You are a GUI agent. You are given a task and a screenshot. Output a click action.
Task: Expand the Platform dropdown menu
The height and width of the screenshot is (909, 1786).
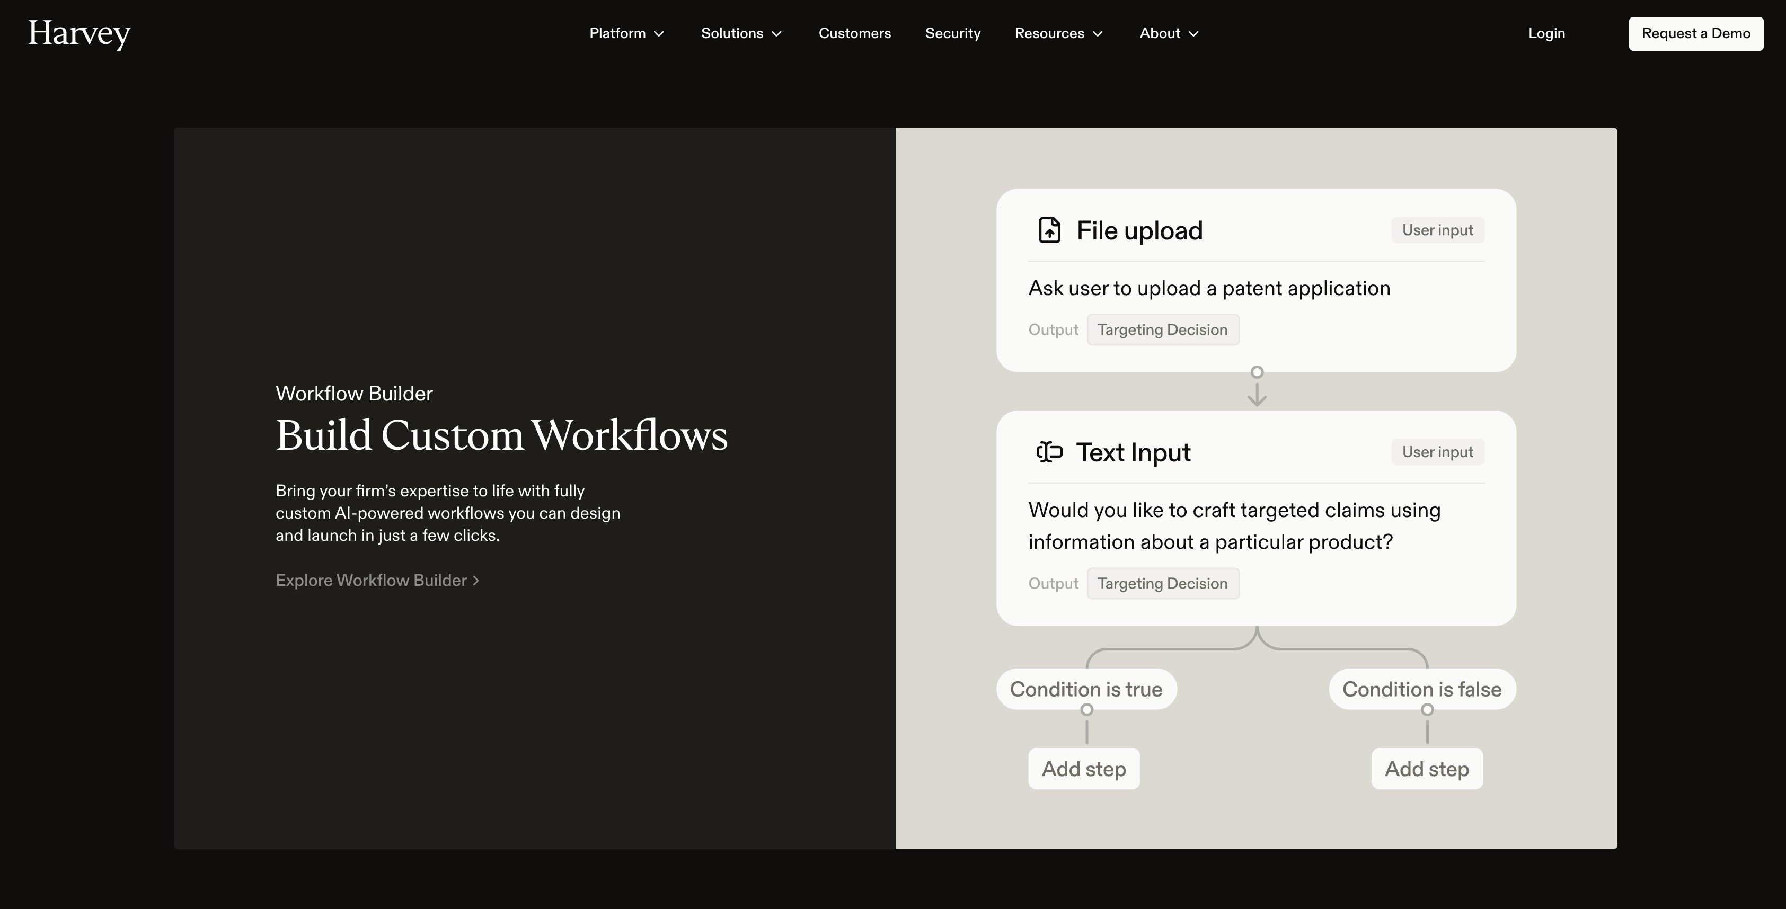627,33
